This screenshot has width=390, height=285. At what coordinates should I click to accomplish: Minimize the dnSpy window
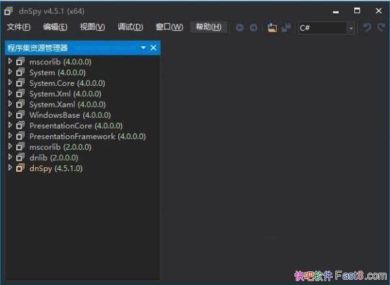(x=336, y=12)
